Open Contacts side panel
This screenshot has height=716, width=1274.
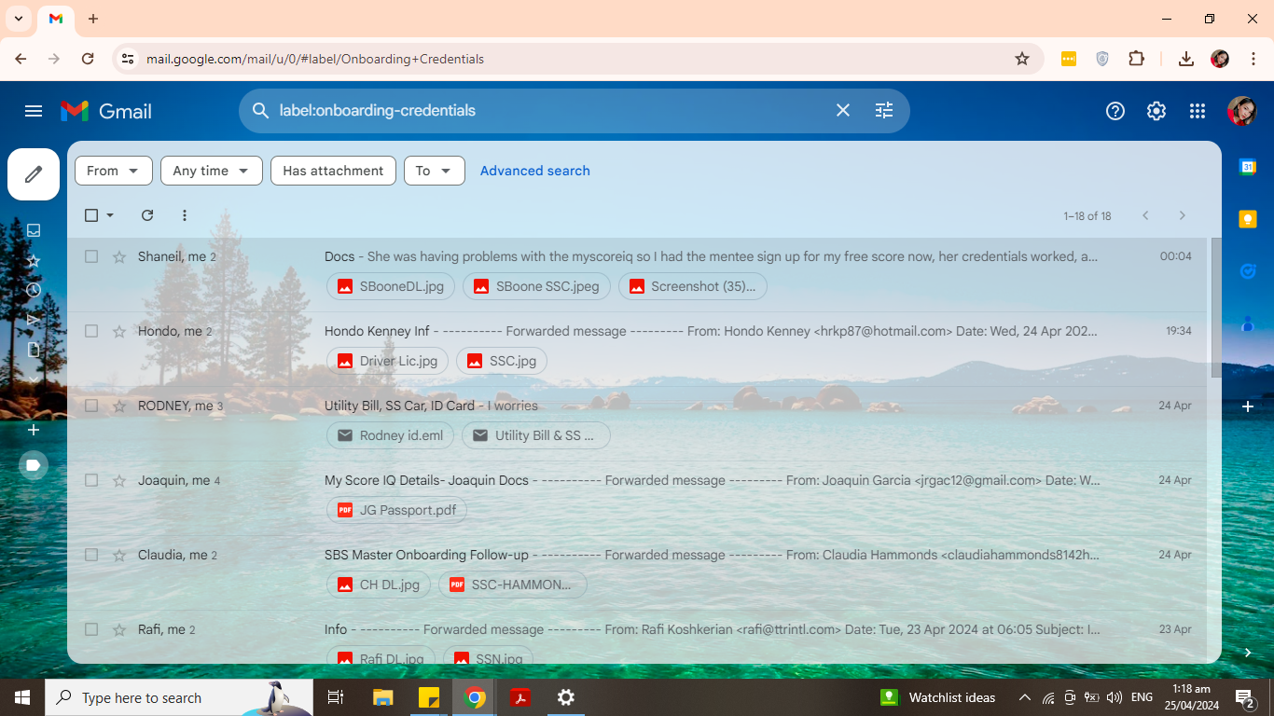(1248, 324)
